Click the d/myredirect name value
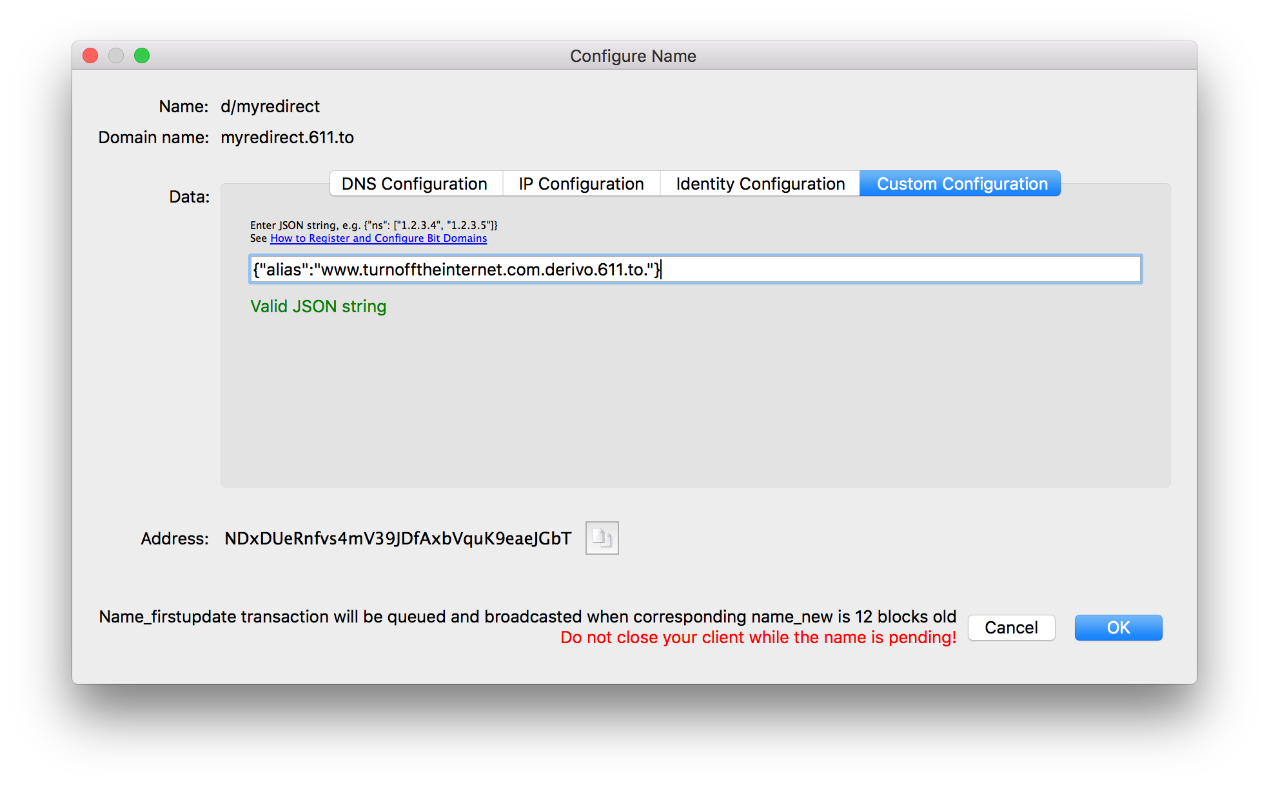The height and width of the screenshot is (787, 1269). pos(270,106)
